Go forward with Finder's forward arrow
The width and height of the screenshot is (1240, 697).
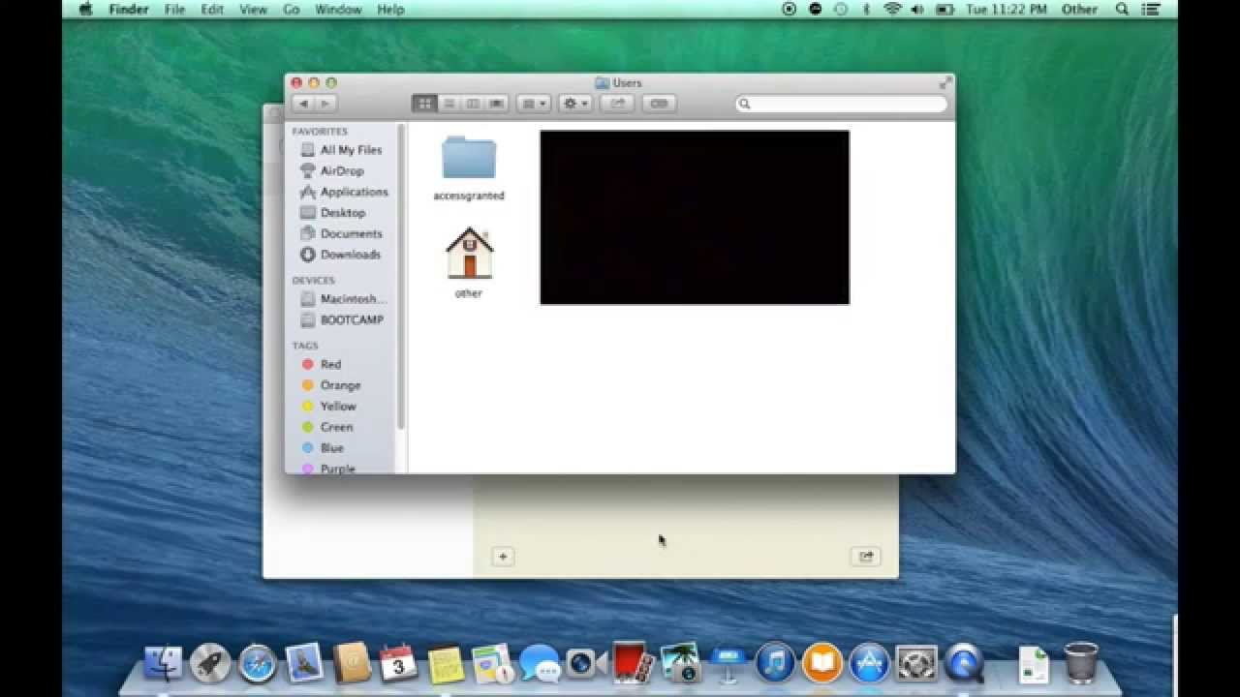coord(325,104)
